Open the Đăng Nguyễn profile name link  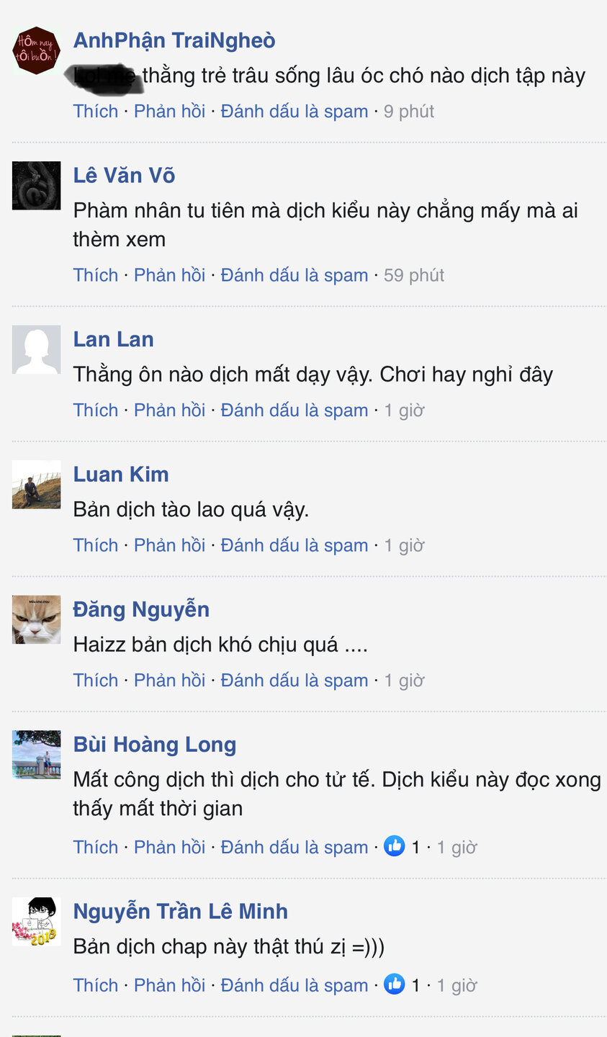(141, 610)
